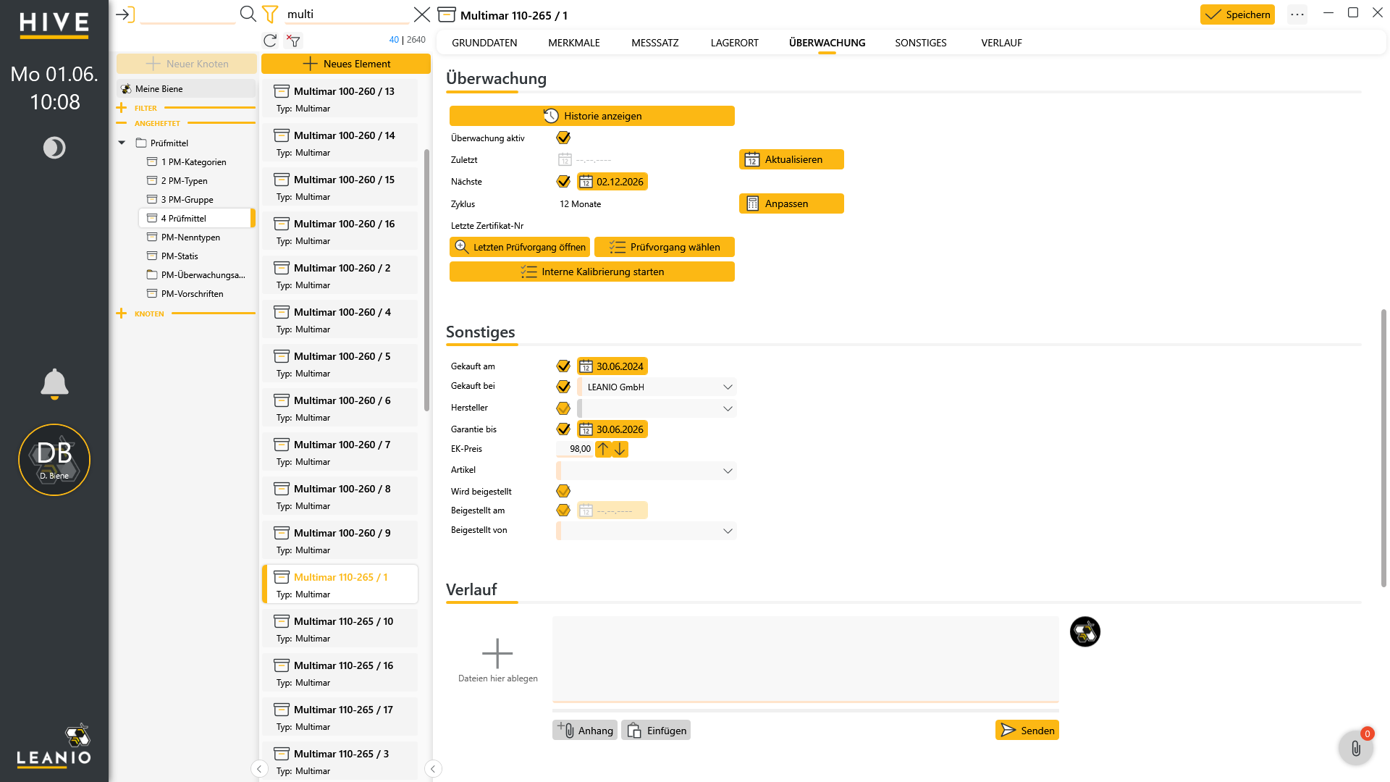
Task: Collapse the middle list panel chevron
Action: (259, 769)
